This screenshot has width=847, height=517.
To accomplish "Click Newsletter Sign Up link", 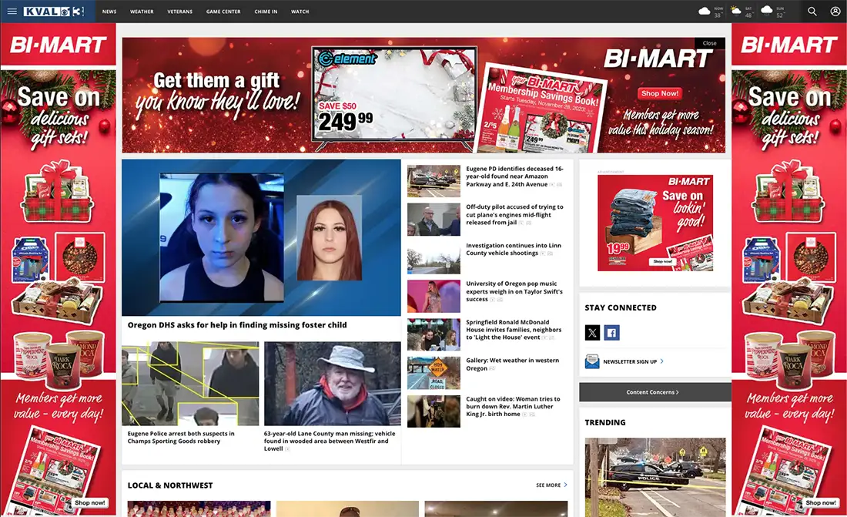I will click(630, 362).
